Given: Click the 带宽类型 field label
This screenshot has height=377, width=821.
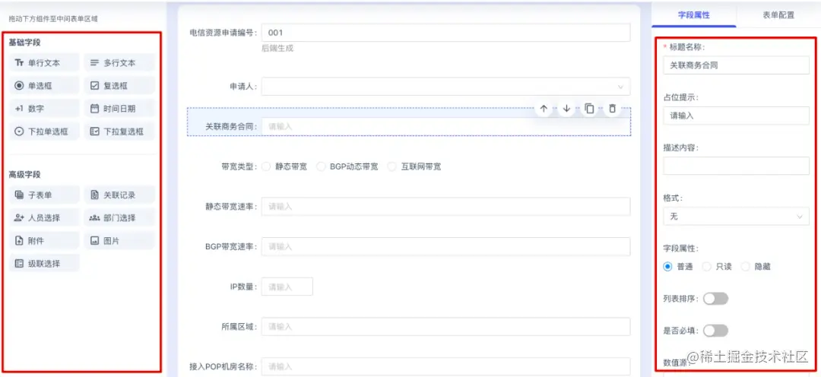Looking at the screenshot, I should tap(239, 166).
